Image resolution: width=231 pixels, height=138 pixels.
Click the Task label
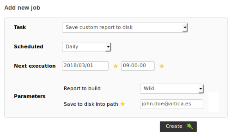[20, 27]
